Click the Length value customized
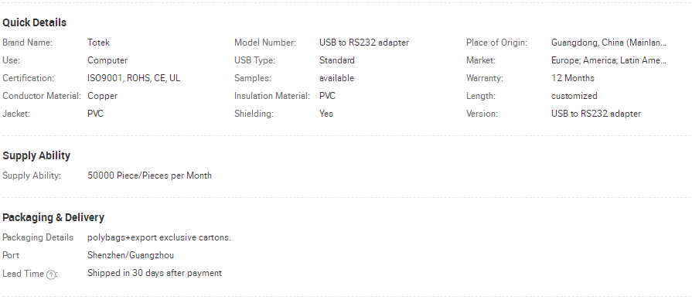Viewport: 692px width, 300px height. click(574, 96)
